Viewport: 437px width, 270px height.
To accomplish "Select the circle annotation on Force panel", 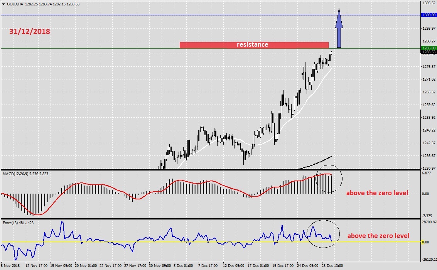I will point(323,234).
